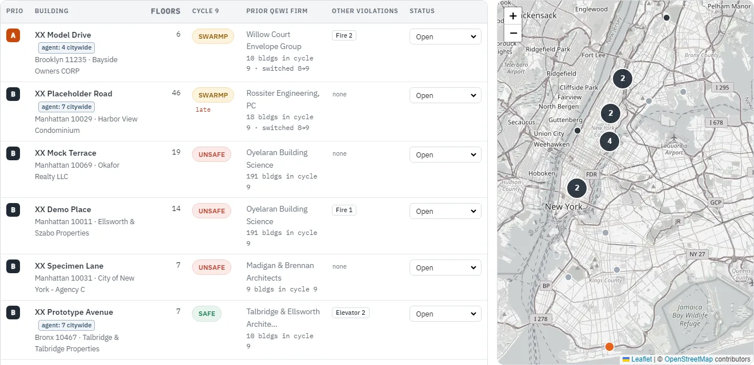Sort by OTHER VIOLATIONS column header
754x365 pixels.
365,11
